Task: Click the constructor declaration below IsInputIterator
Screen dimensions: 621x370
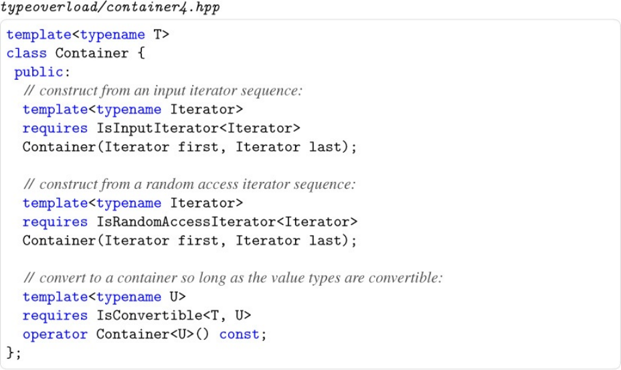Action: pos(190,147)
